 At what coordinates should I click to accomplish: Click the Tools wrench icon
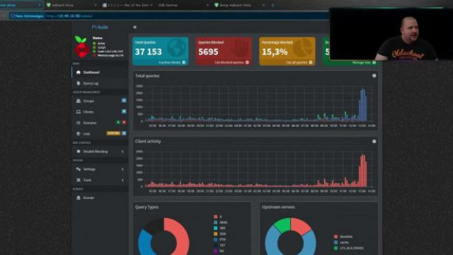click(79, 180)
